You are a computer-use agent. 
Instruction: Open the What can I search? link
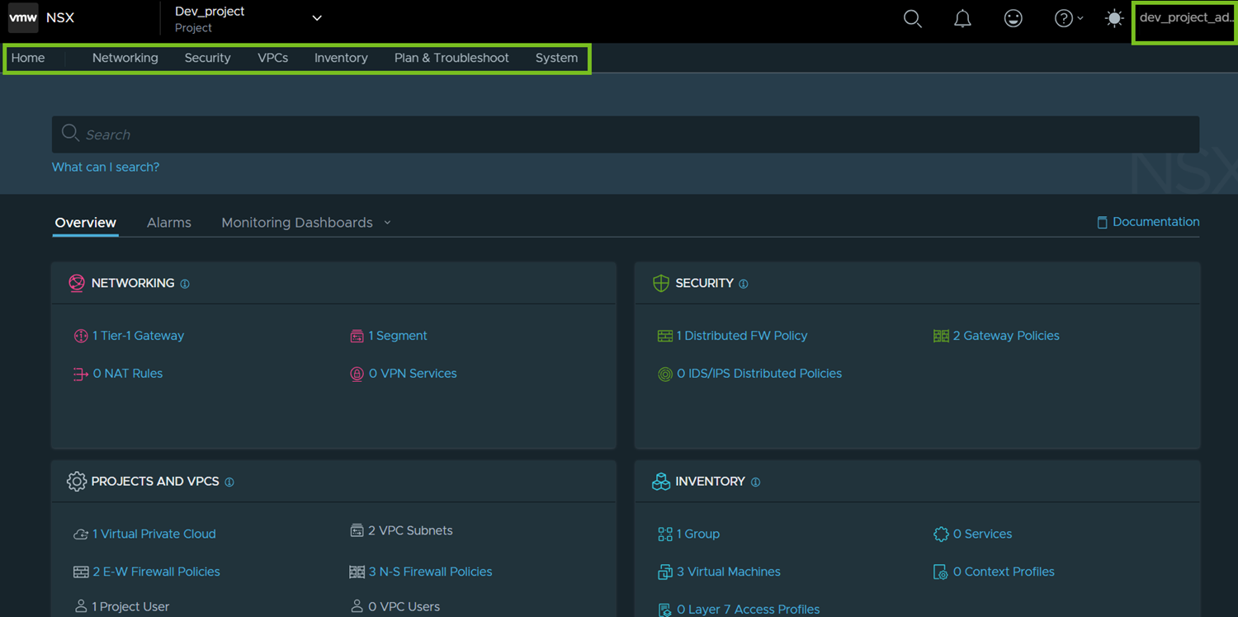(106, 167)
